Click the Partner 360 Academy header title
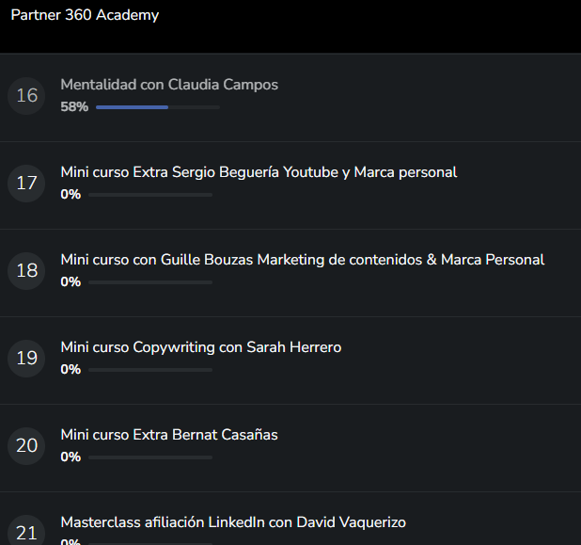Screen dimensions: 581x545 [x=85, y=16]
